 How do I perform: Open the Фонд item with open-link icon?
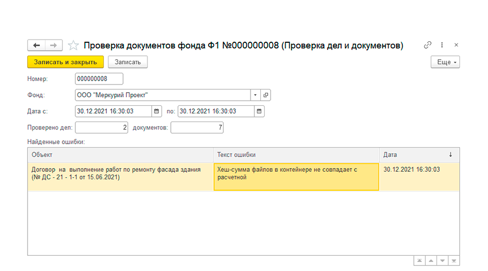click(x=266, y=95)
